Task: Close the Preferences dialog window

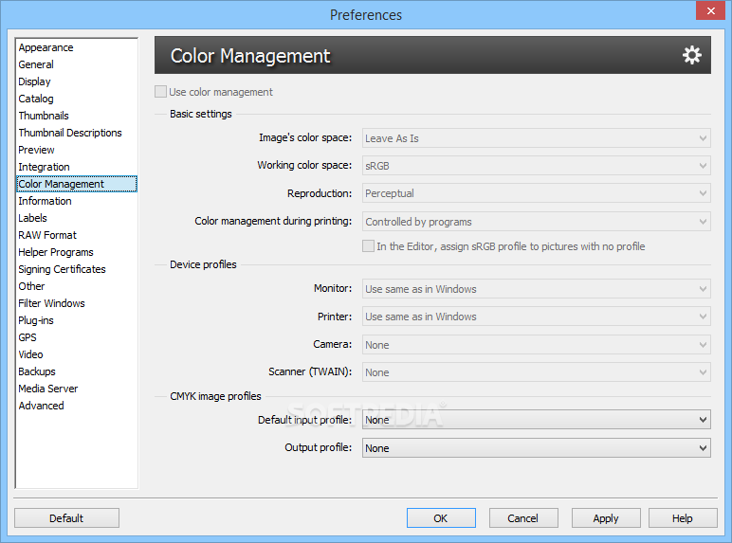Action: (710, 12)
